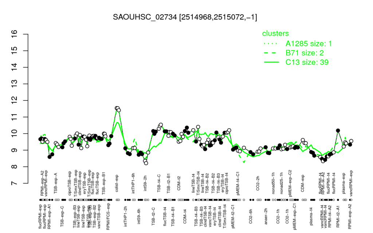Click the dashed line sample beside B71

point(271,53)
